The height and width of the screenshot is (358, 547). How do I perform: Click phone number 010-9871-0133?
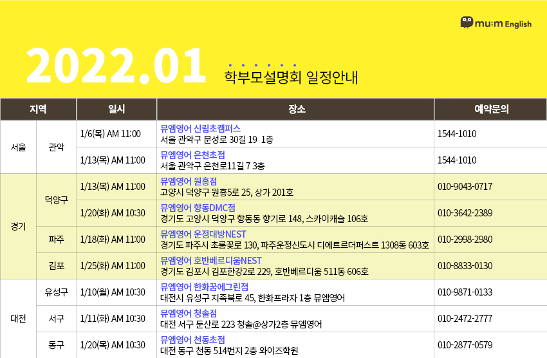[465, 292]
